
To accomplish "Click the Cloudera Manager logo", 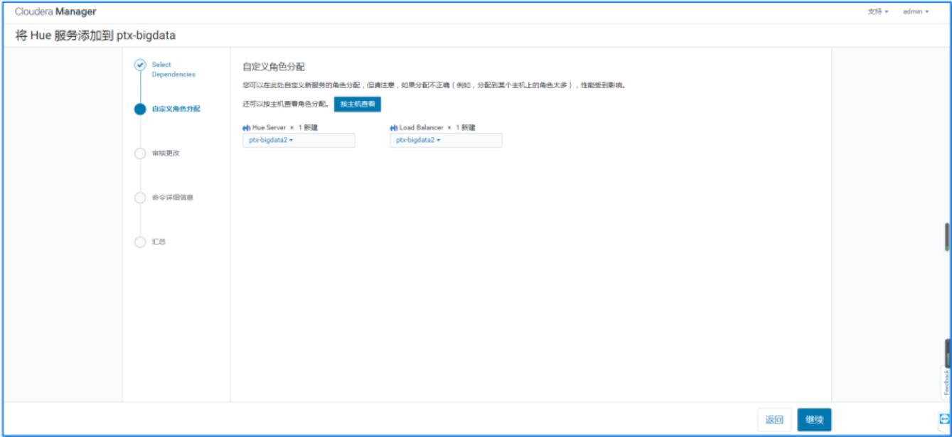I will (55, 12).
